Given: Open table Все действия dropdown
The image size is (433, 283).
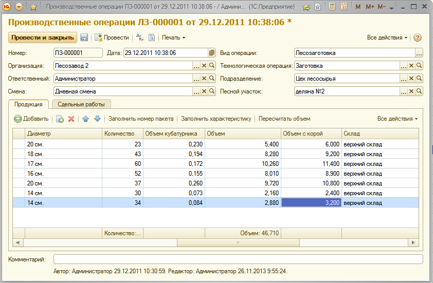Looking at the screenshot, I should point(398,119).
